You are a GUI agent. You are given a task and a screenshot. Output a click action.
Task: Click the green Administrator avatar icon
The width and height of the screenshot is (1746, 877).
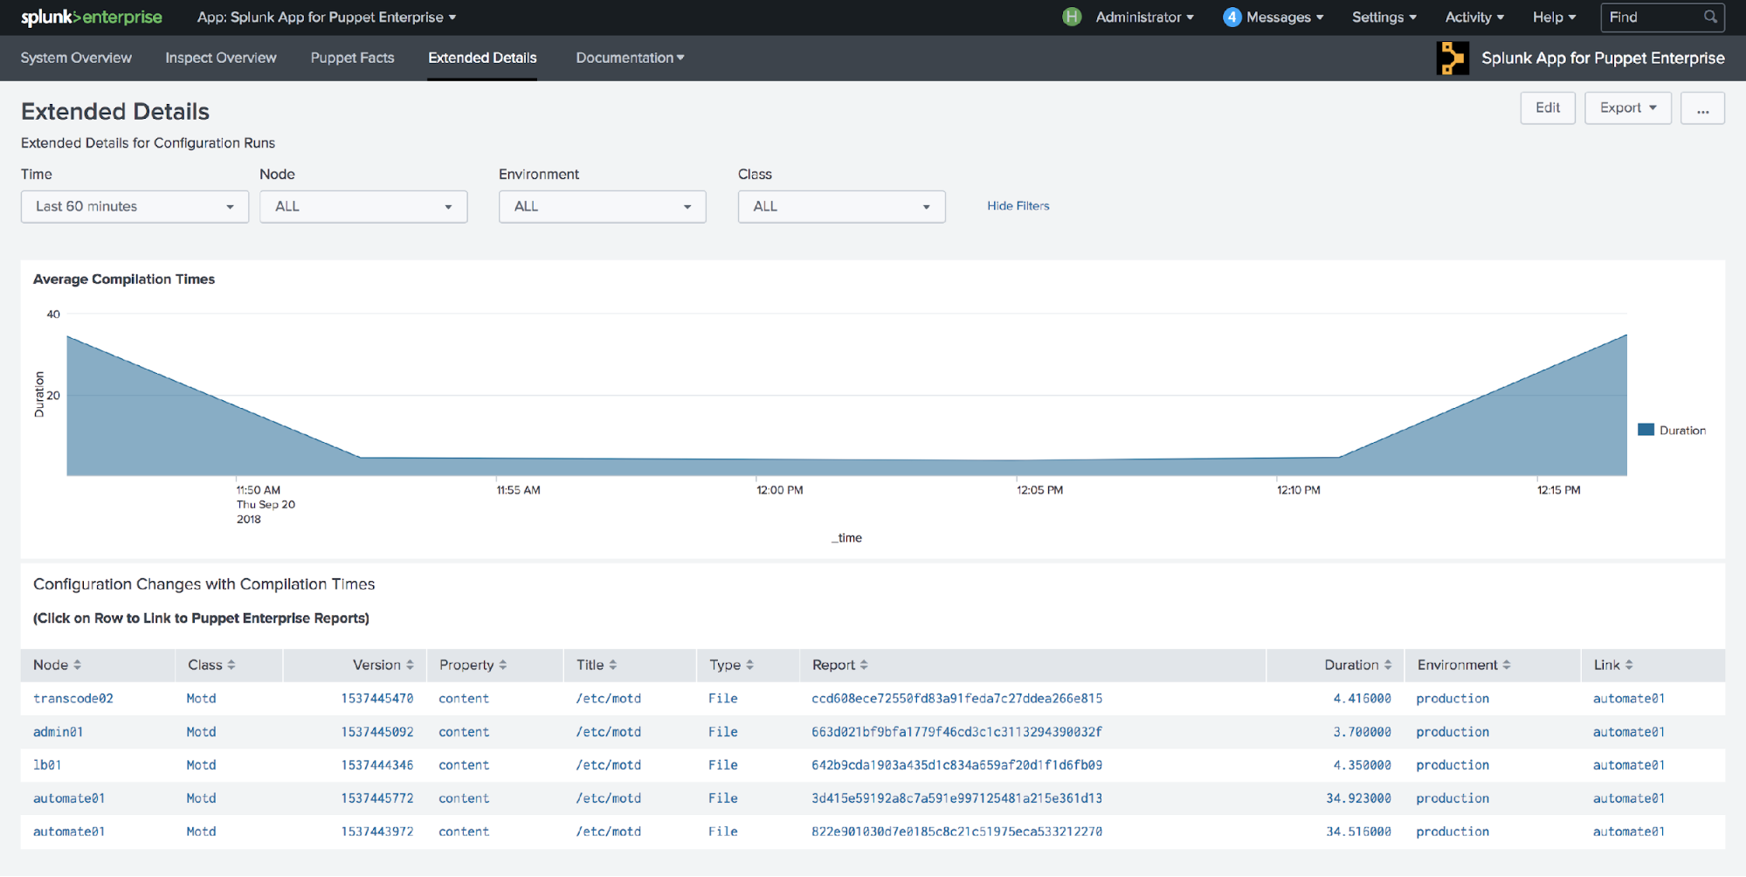(x=1072, y=17)
